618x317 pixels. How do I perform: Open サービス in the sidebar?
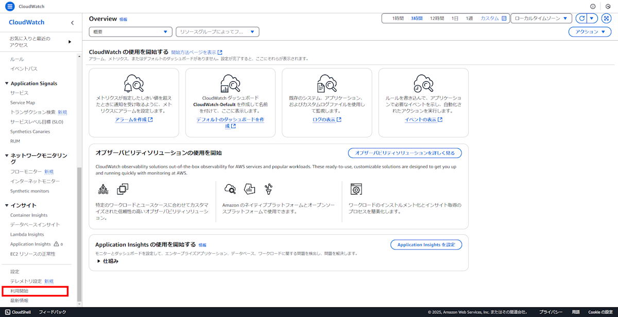[x=20, y=93]
